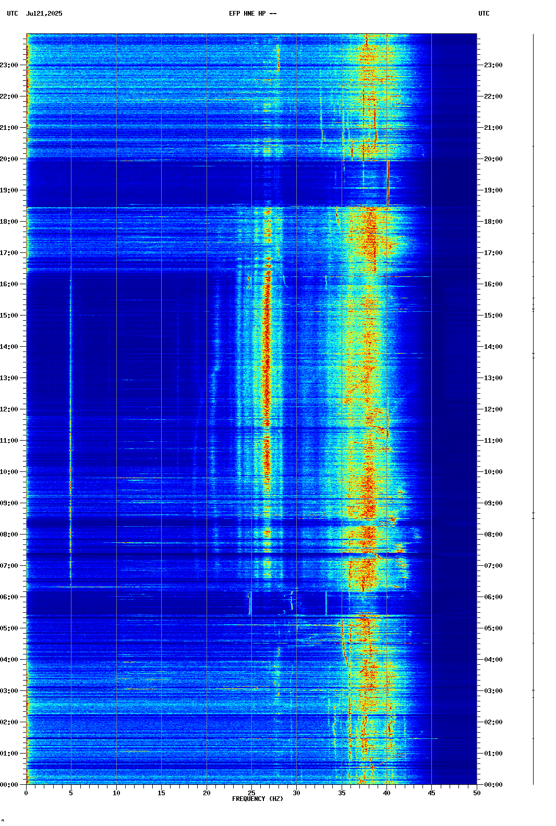556x826 pixels.
Task: Click the 30 tick on frequency axis
Action: point(296,793)
